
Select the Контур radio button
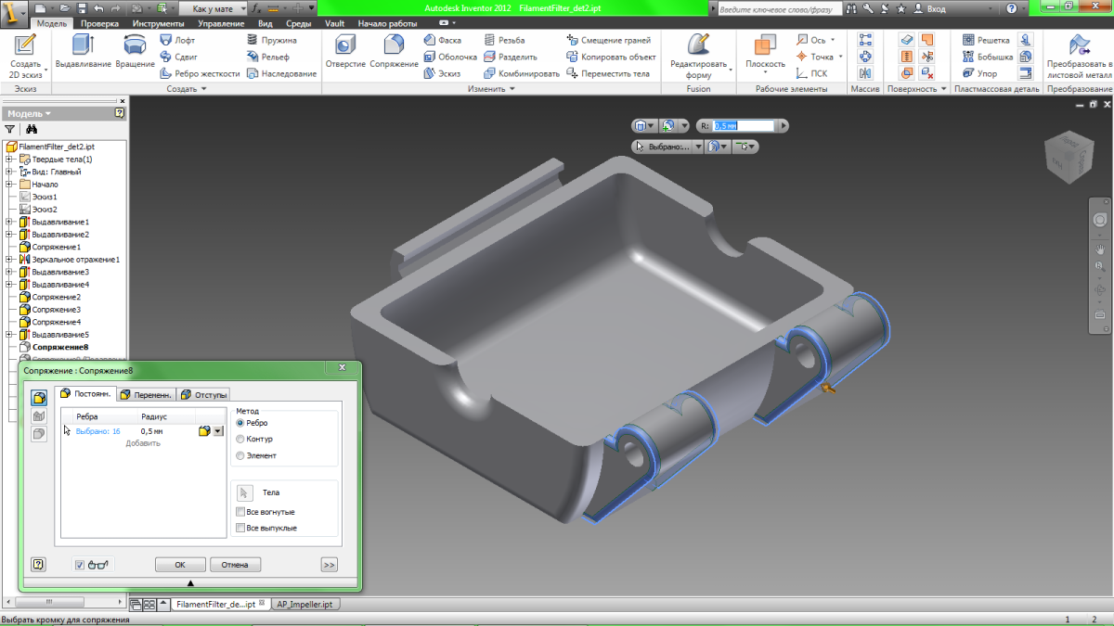[x=241, y=439]
